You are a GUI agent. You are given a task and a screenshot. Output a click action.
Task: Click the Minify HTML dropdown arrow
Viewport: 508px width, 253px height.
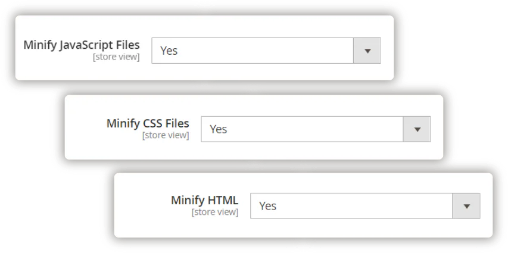pyautogui.click(x=466, y=206)
